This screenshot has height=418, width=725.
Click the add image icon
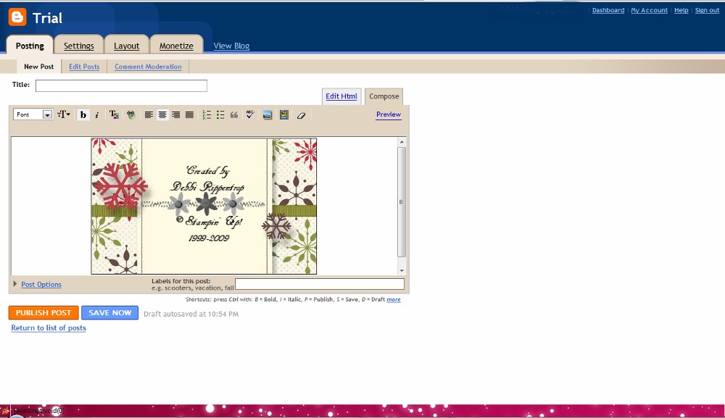point(268,115)
